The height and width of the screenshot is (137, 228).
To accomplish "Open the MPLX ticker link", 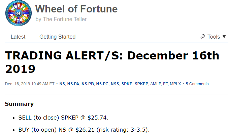I will (x=176, y=84).
